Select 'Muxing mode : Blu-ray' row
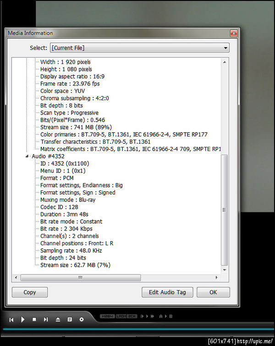The width and height of the screenshot is (275, 346). pyautogui.click(x=68, y=200)
